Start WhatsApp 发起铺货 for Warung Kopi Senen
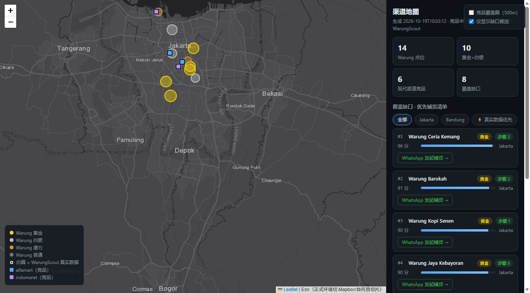The height and width of the screenshot is (293, 530). 425,242
